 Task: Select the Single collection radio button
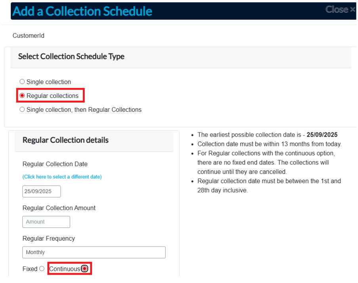[22, 82]
